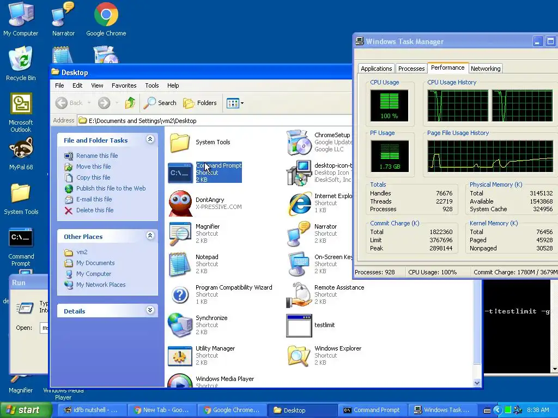Open System Tools folder on desktop
Viewport: 558px width, 418px height.
coord(21,199)
